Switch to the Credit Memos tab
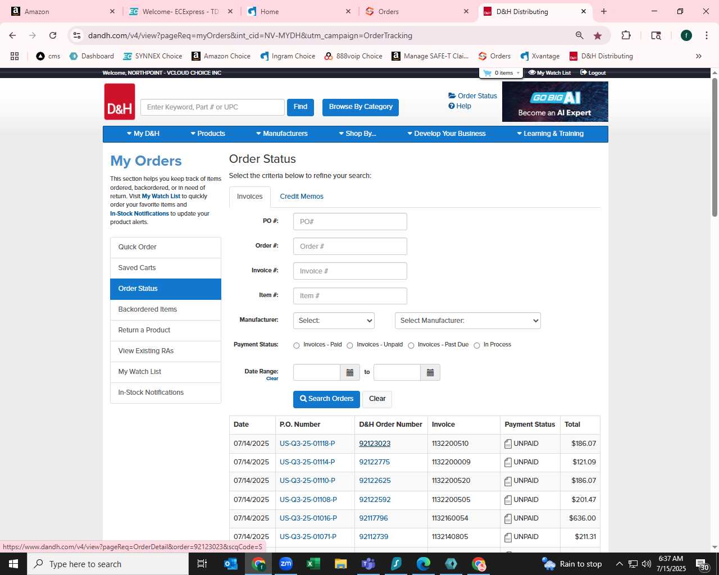Viewport: 719px width, 575px height. tap(302, 197)
